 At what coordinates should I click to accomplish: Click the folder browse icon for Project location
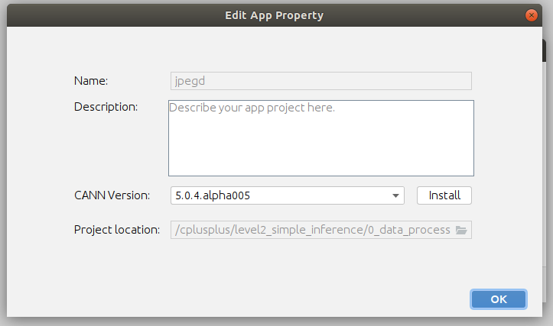pos(461,230)
